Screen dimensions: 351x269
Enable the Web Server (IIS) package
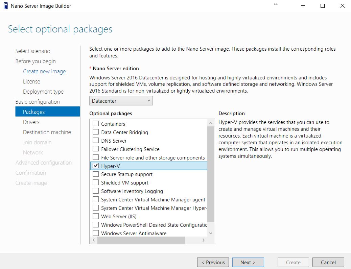point(96,216)
